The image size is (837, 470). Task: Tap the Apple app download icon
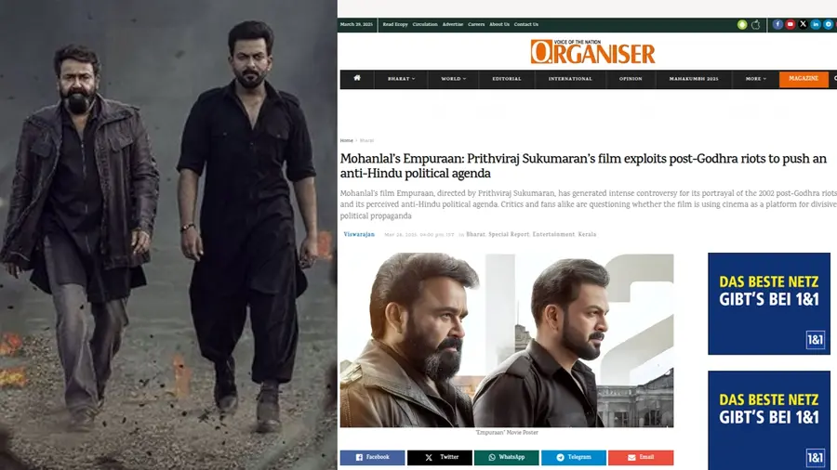pyautogui.click(x=756, y=24)
